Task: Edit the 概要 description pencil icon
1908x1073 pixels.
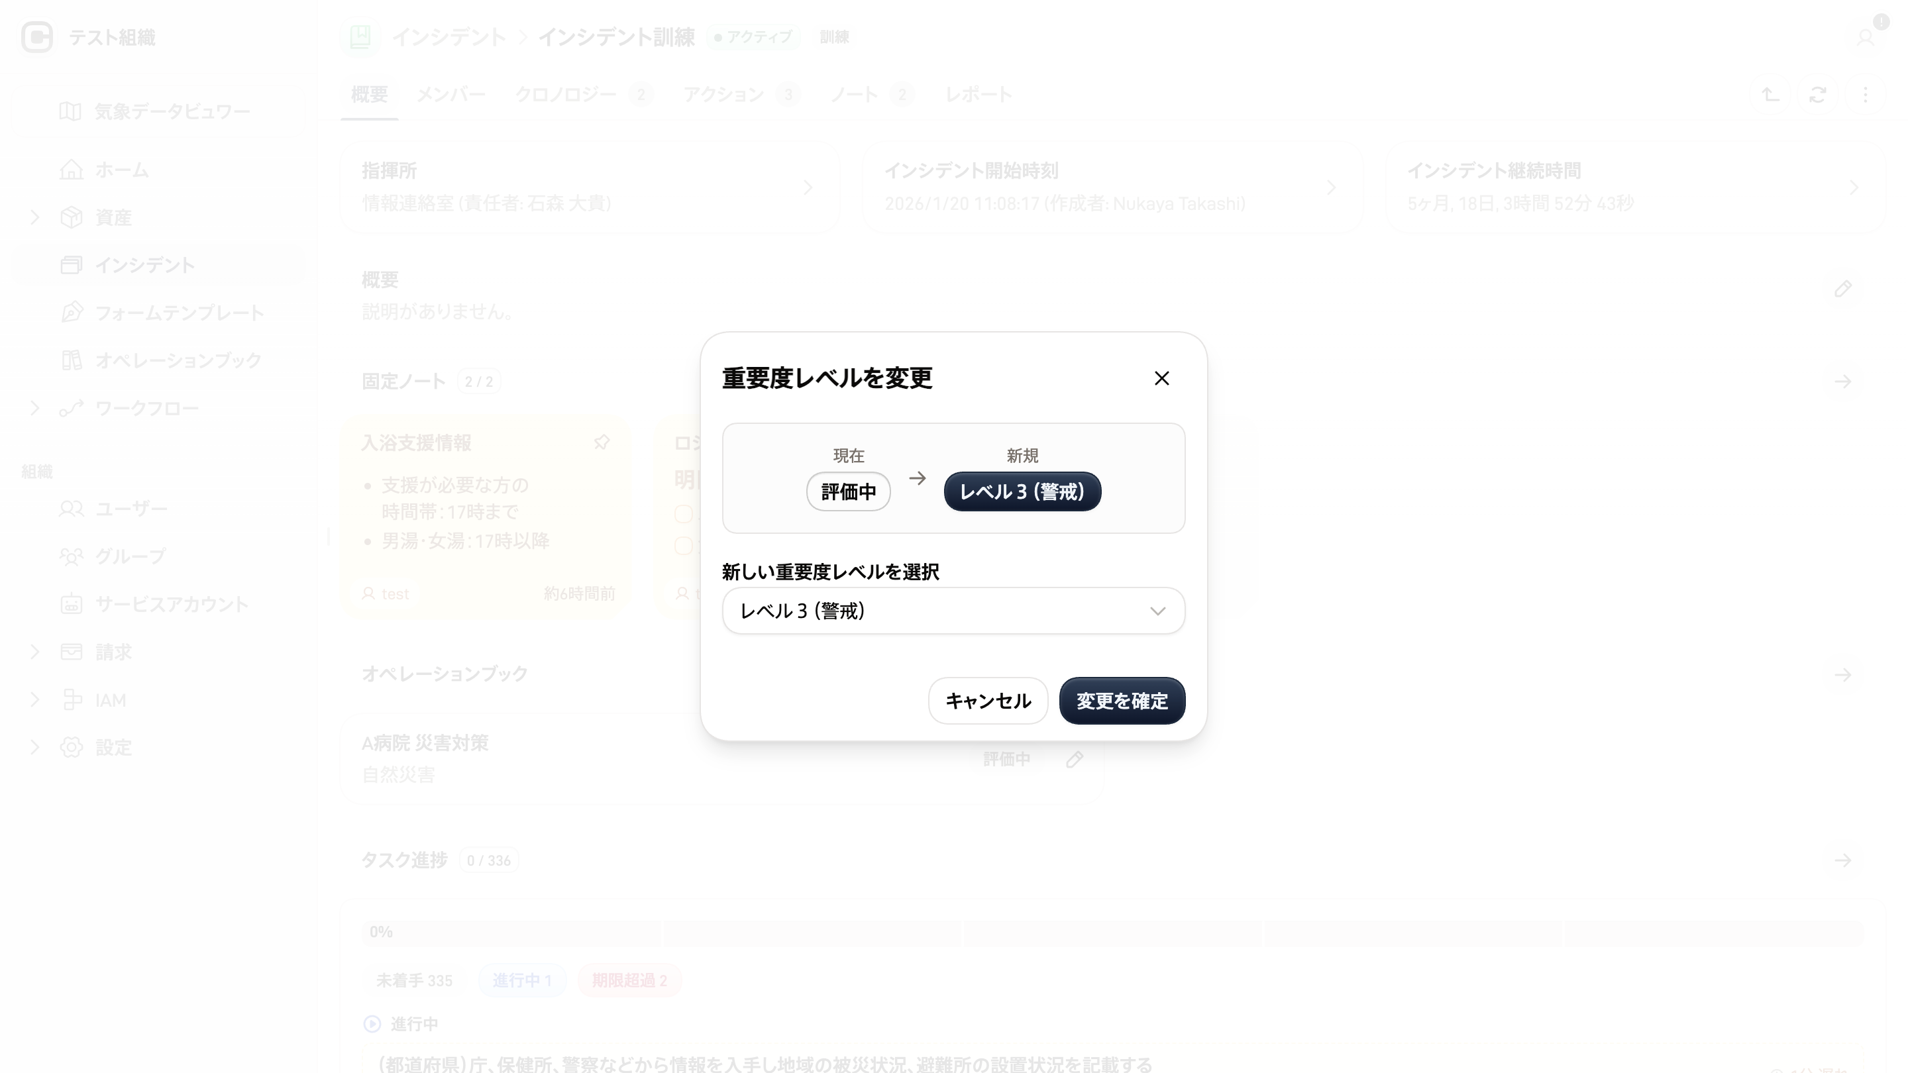Action: 1843,289
